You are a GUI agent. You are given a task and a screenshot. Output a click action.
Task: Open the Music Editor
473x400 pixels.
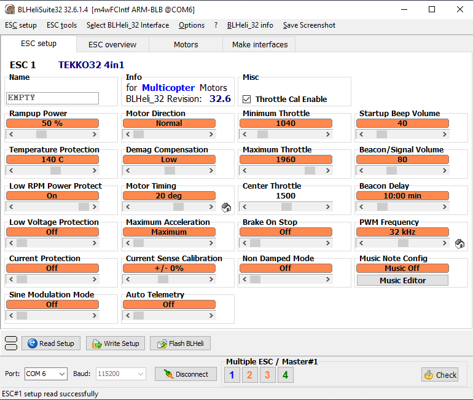click(x=402, y=281)
